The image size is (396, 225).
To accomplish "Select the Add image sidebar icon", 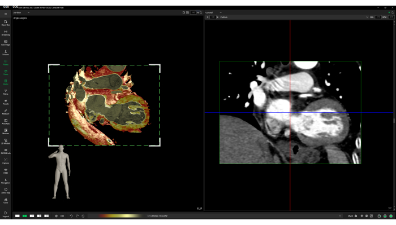I will pos(6,43).
